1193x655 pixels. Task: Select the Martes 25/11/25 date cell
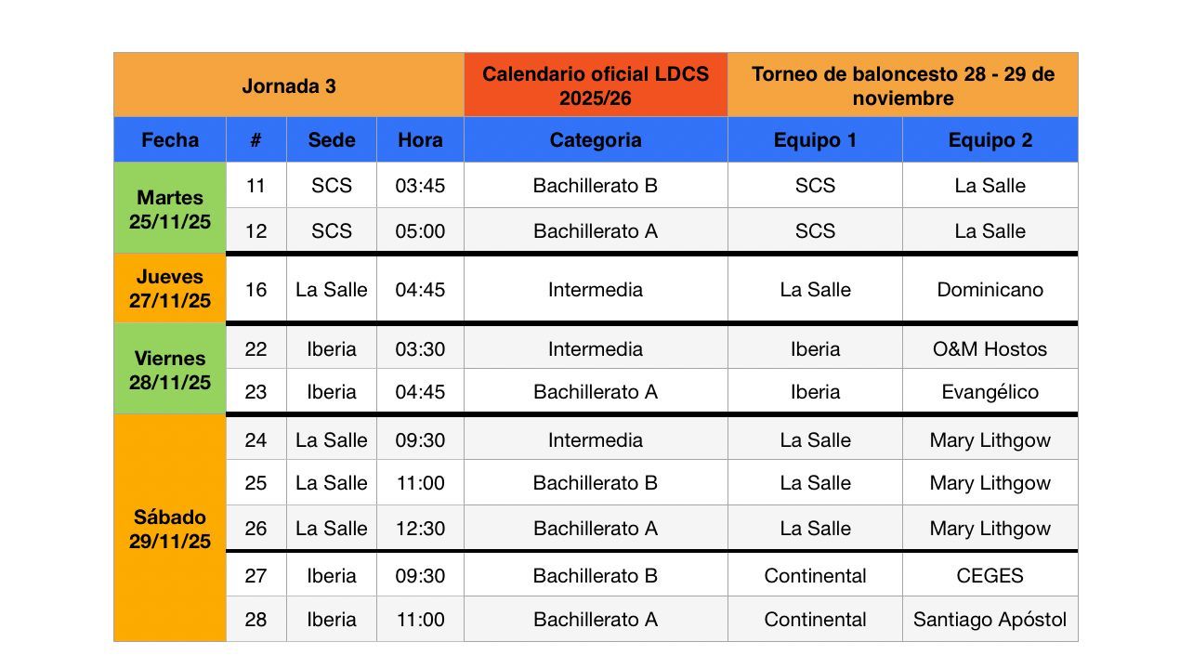coord(170,209)
